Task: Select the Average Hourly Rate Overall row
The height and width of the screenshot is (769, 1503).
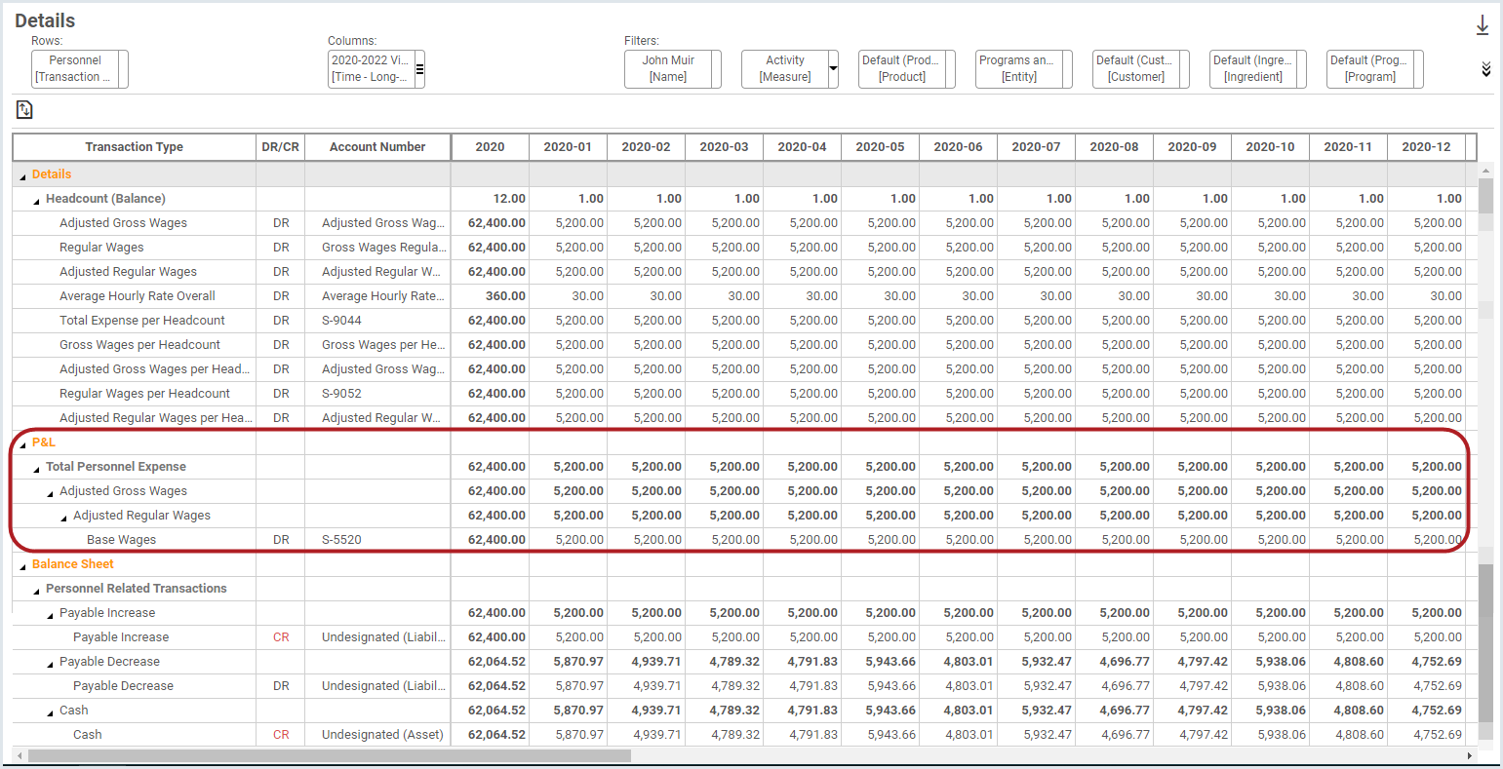Action: [x=138, y=296]
